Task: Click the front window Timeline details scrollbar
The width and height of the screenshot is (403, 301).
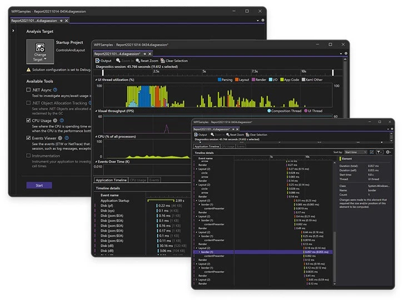Action: click(x=335, y=257)
